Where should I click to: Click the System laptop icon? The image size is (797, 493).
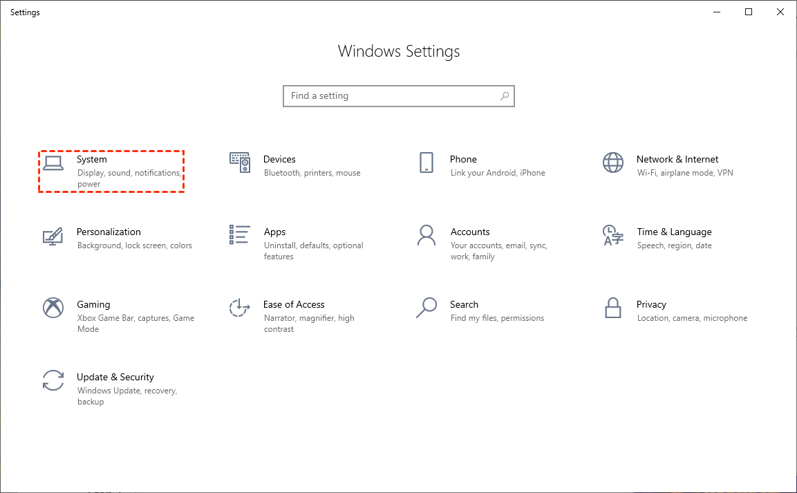[53, 162]
